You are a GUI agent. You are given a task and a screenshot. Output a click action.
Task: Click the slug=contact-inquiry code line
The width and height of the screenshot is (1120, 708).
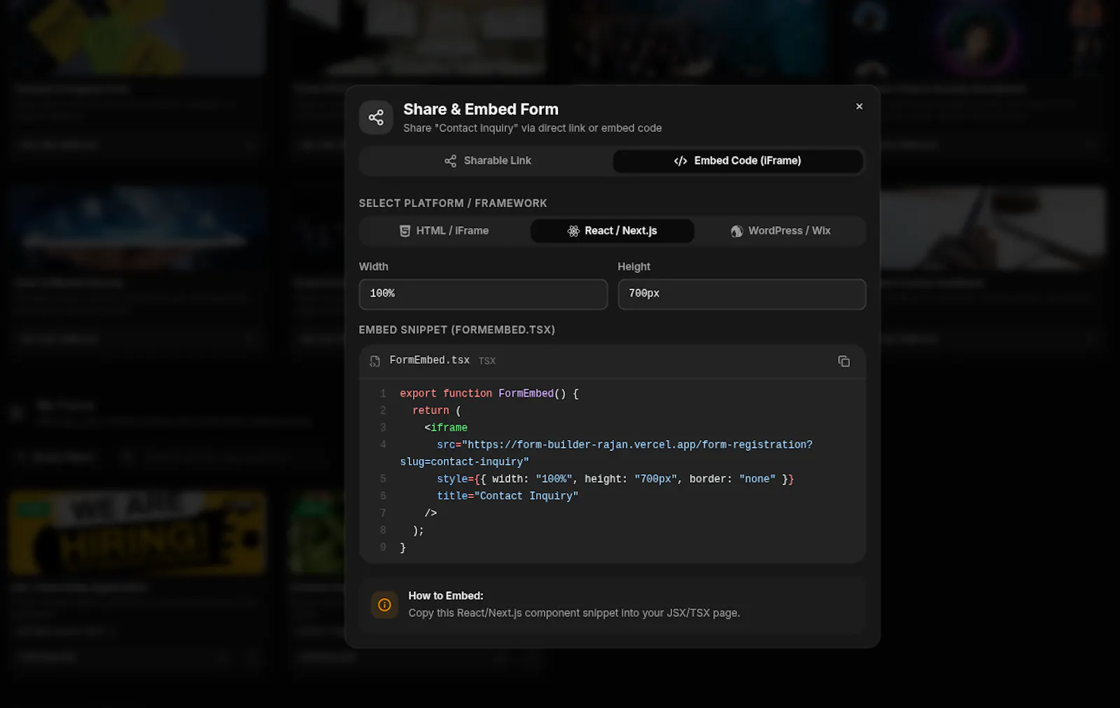coord(464,462)
